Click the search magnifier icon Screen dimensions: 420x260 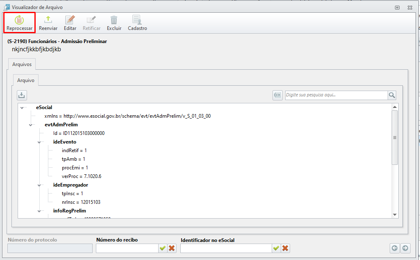click(x=392, y=95)
